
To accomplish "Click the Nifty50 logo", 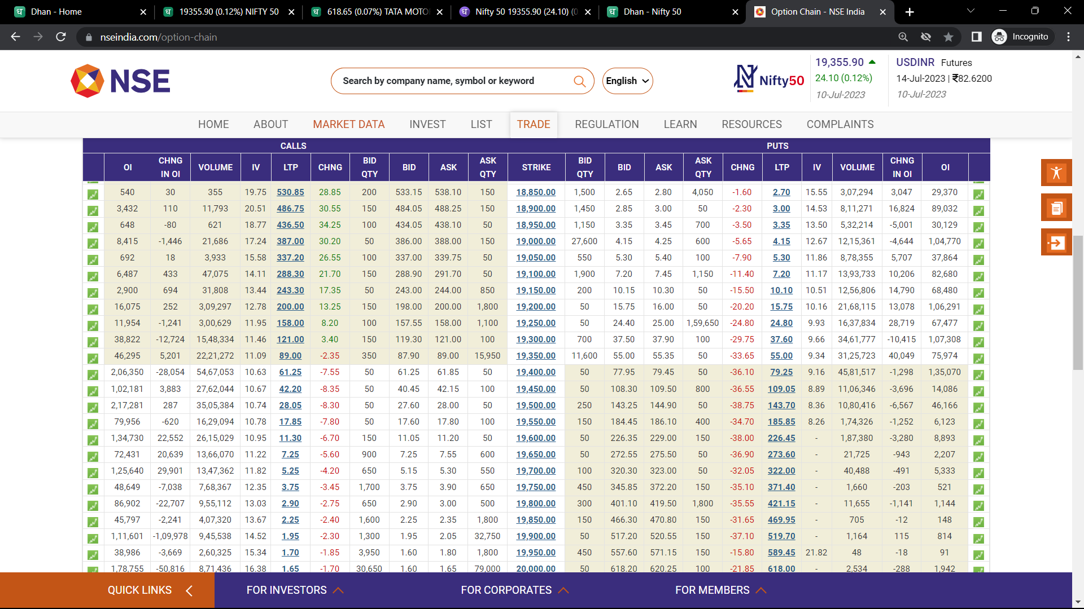I will (x=769, y=79).
